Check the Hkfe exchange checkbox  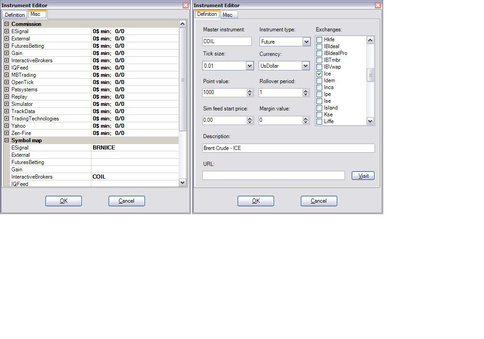tap(319, 40)
